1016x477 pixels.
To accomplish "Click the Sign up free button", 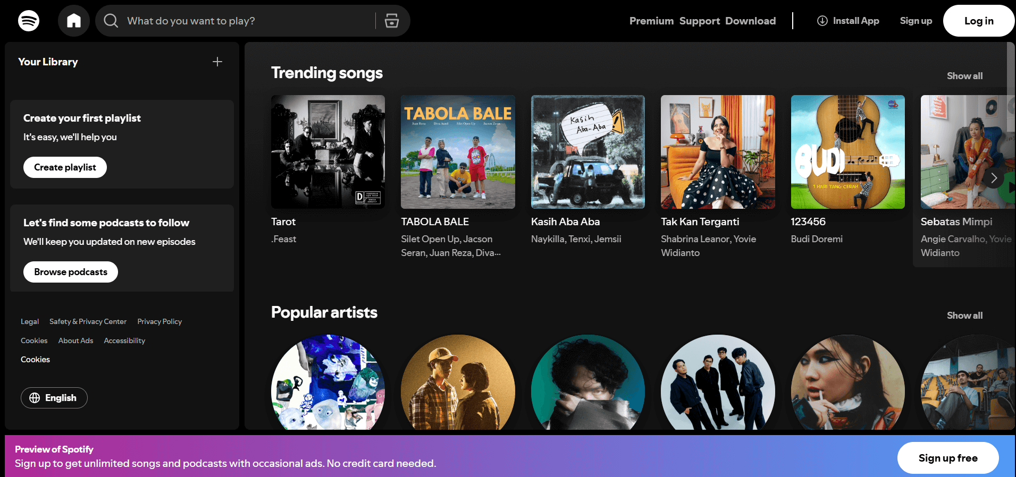I will point(948,458).
